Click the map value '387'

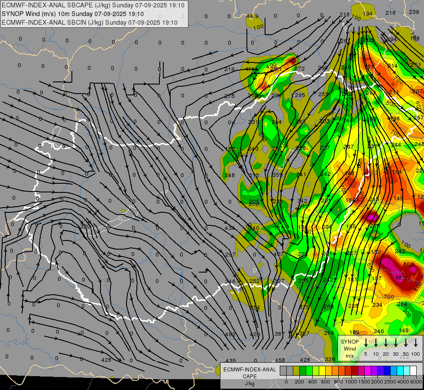(x=279, y=334)
